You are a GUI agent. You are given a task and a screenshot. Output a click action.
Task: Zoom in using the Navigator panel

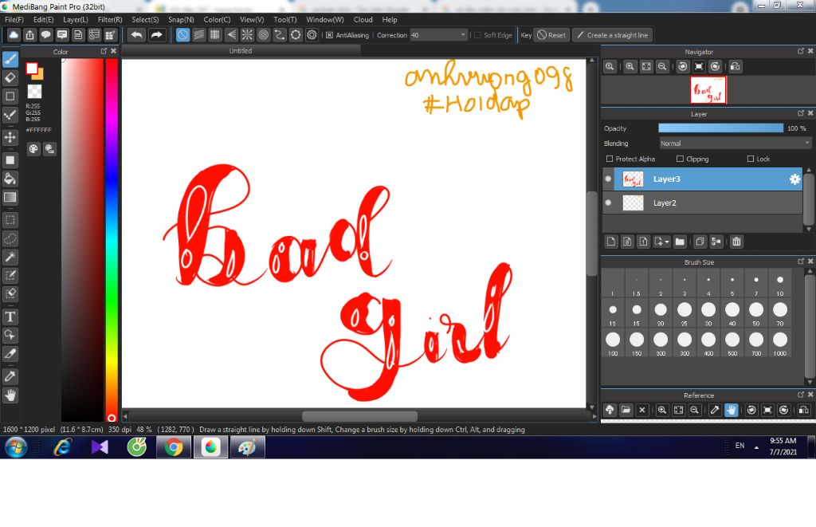coord(630,67)
